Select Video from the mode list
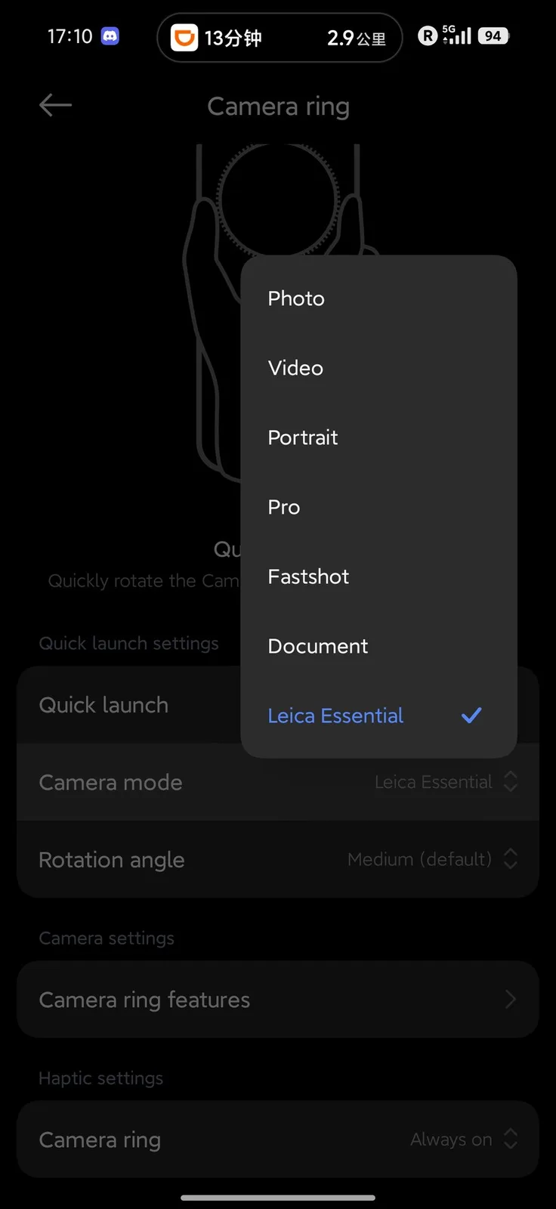The height and width of the screenshot is (1209, 556). tap(295, 368)
